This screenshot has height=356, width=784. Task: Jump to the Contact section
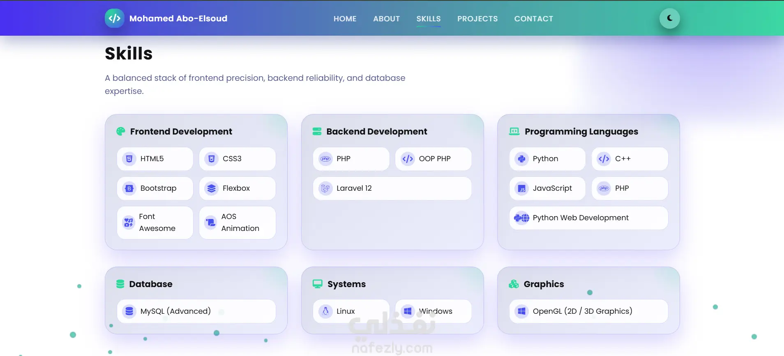tap(533, 19)
